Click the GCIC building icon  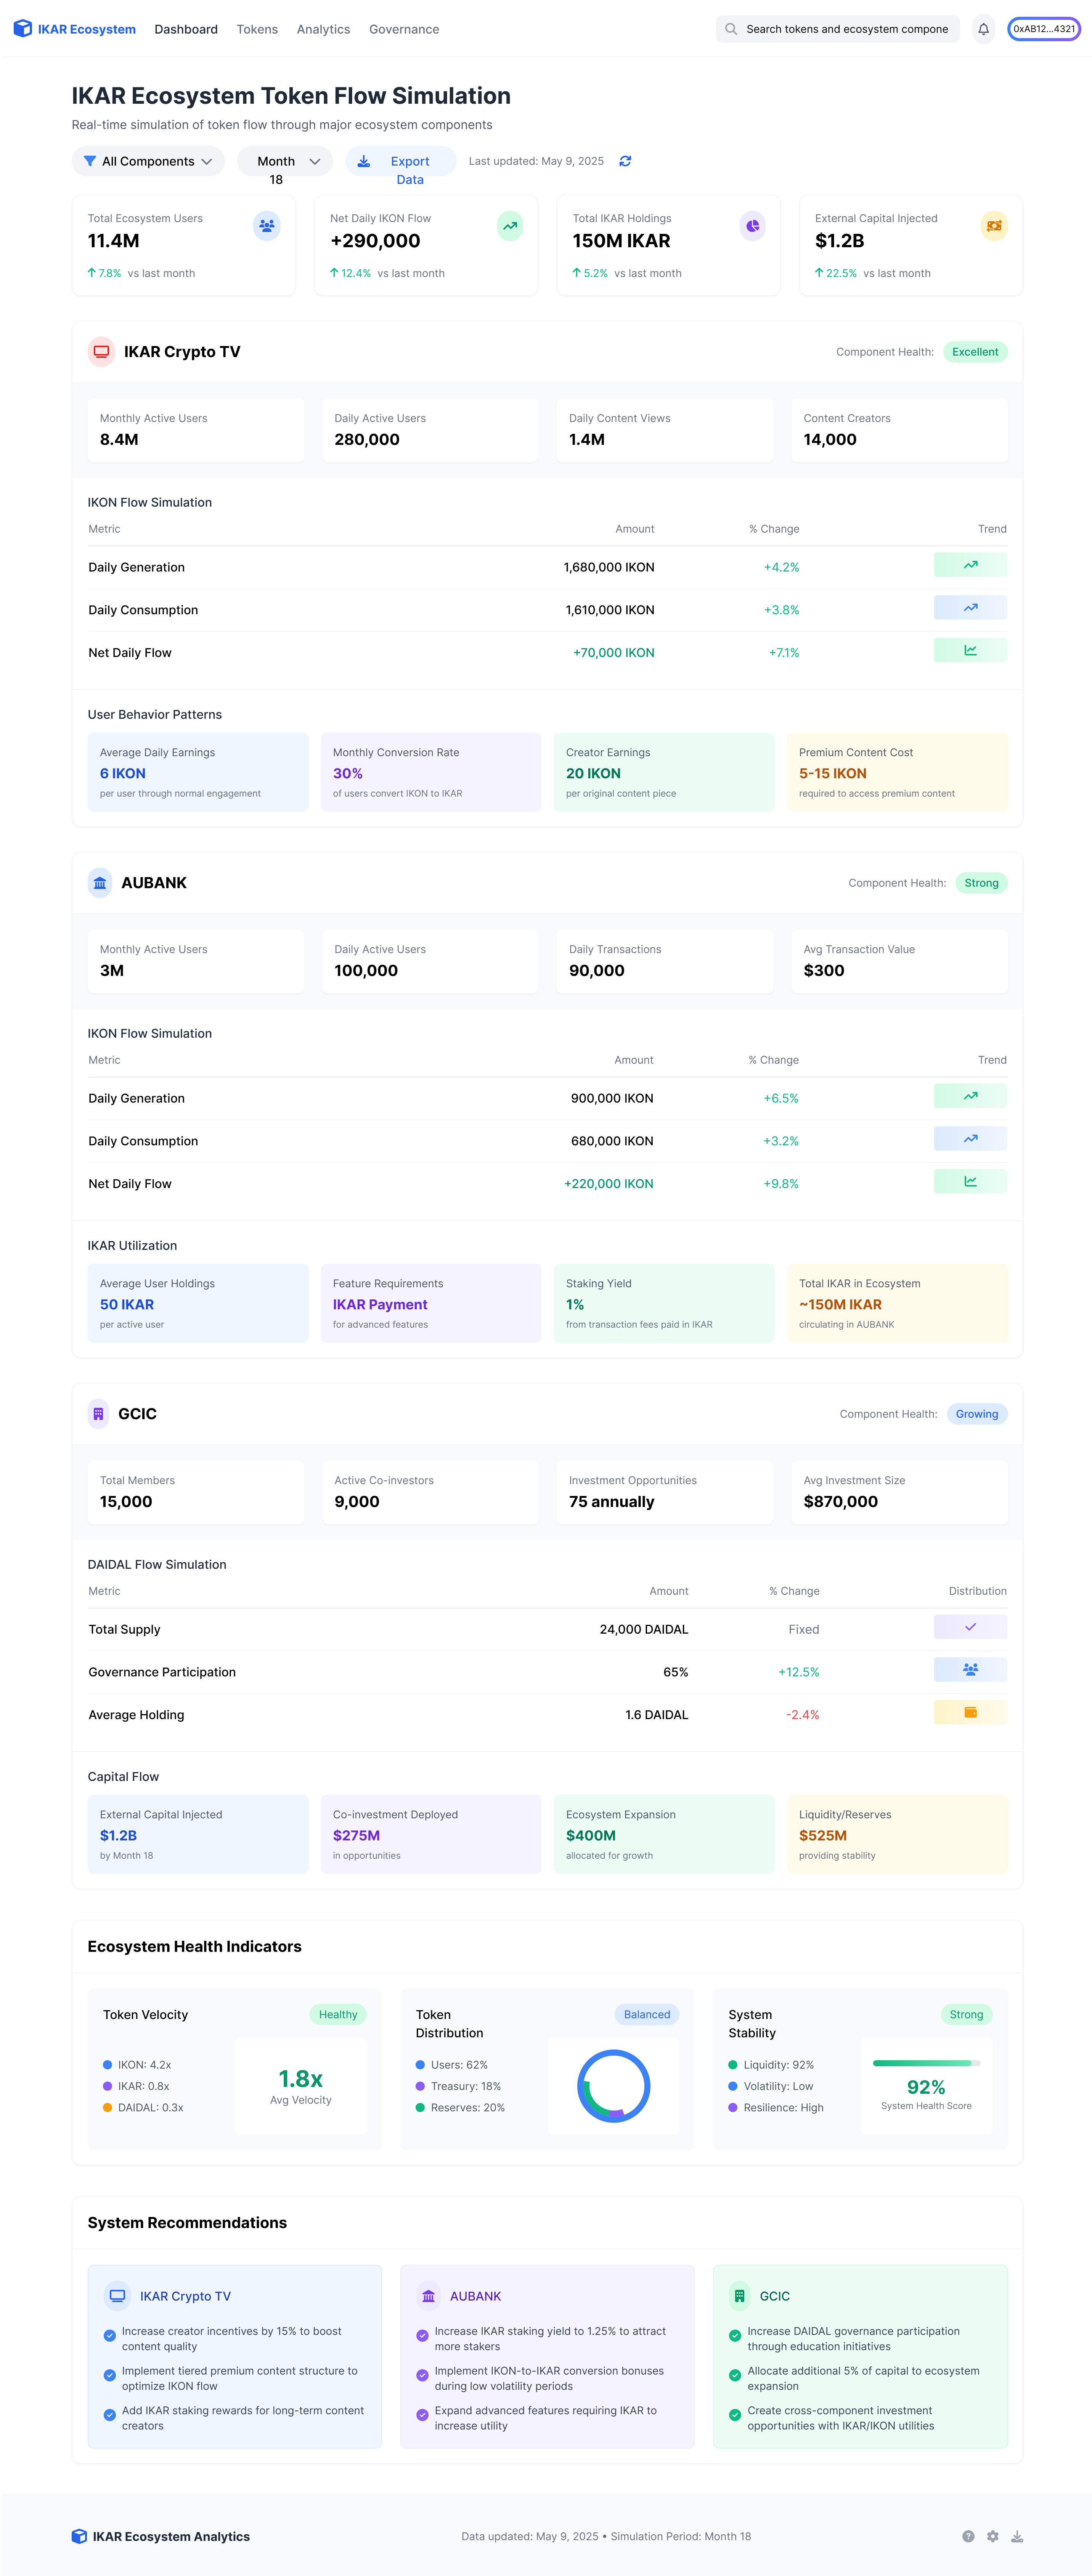pyautogui.click(x=98, y=1414)
